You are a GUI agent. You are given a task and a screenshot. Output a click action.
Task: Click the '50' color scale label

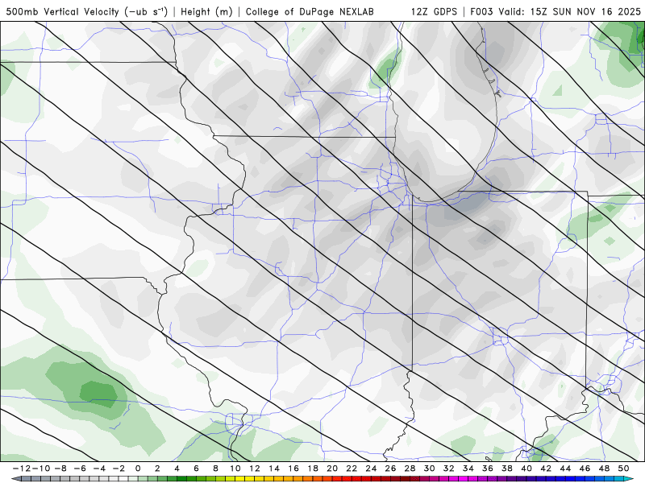point(623,469)
